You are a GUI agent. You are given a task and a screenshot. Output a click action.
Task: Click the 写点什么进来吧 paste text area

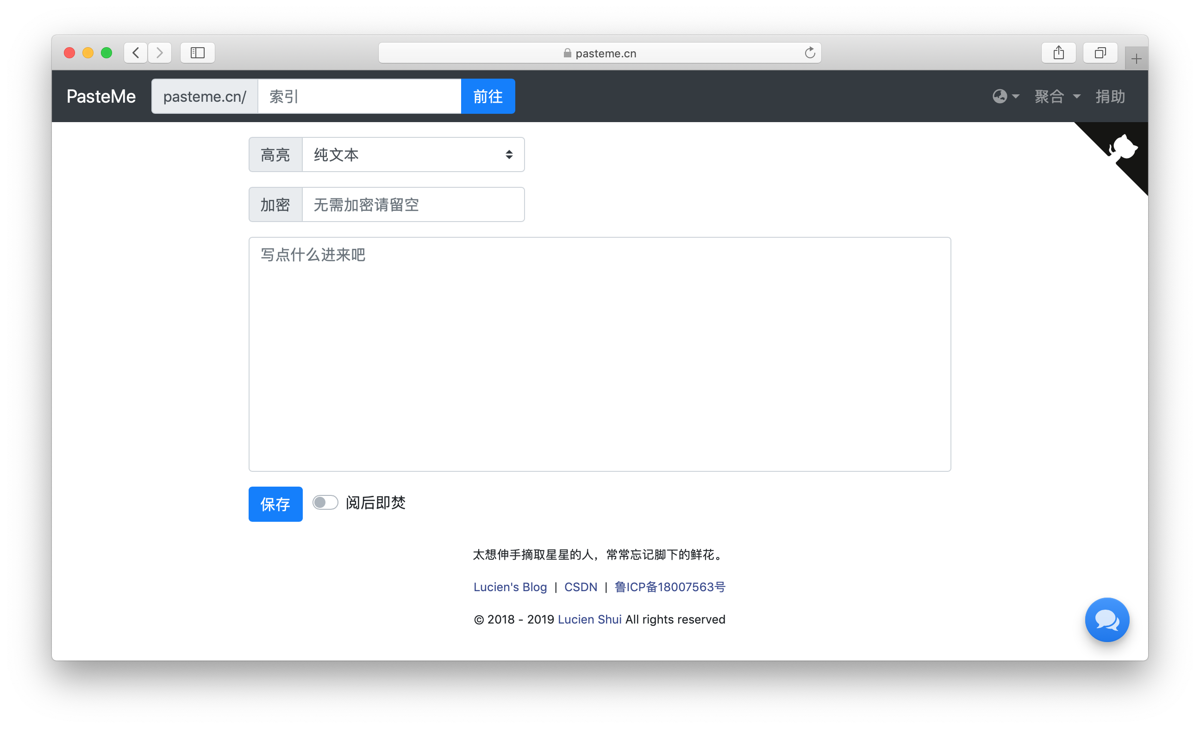[600, 354]
